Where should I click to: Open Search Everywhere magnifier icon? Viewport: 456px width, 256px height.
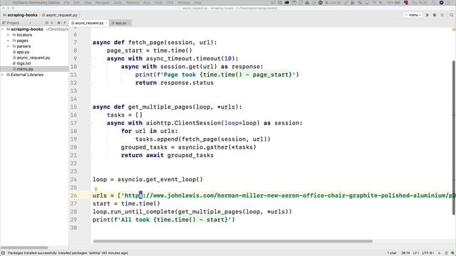point(451,15)
